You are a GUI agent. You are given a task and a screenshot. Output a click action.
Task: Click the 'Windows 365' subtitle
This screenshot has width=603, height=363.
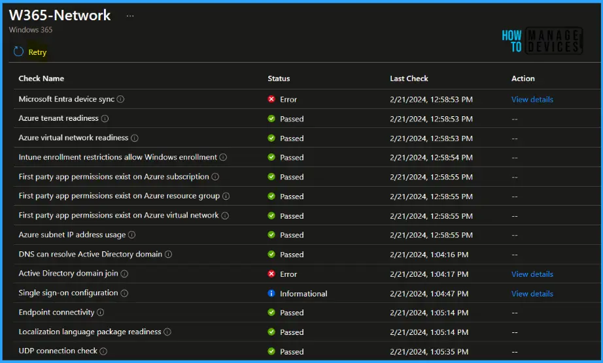pos(31,29)
